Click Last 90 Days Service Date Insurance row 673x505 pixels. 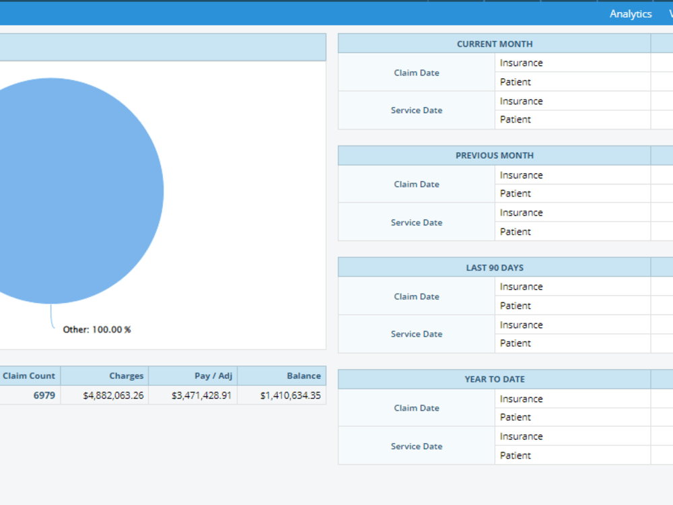pos(573,325)
